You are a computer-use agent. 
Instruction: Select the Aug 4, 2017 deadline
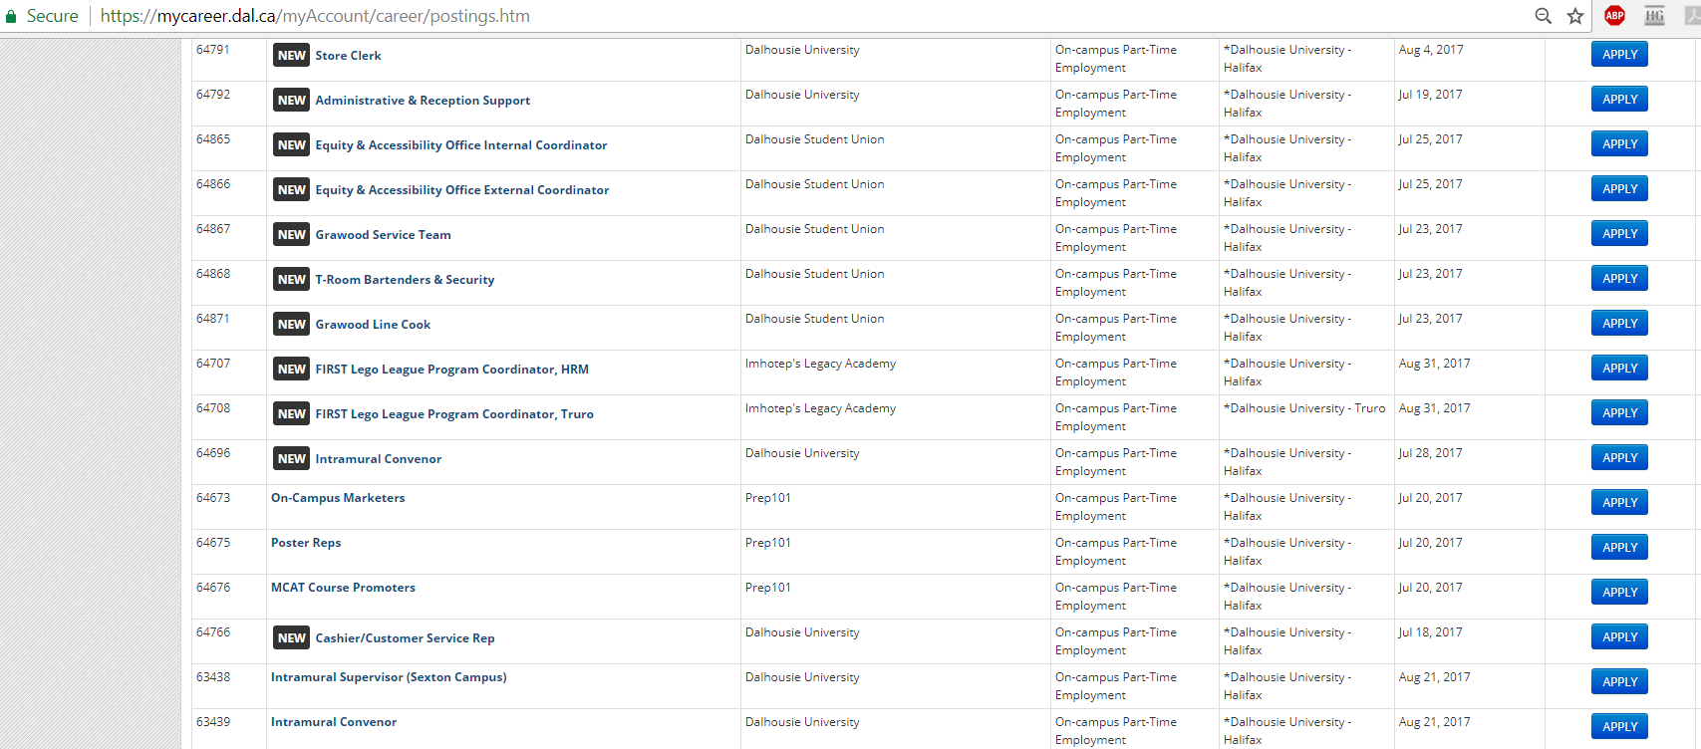point(1431,50)
